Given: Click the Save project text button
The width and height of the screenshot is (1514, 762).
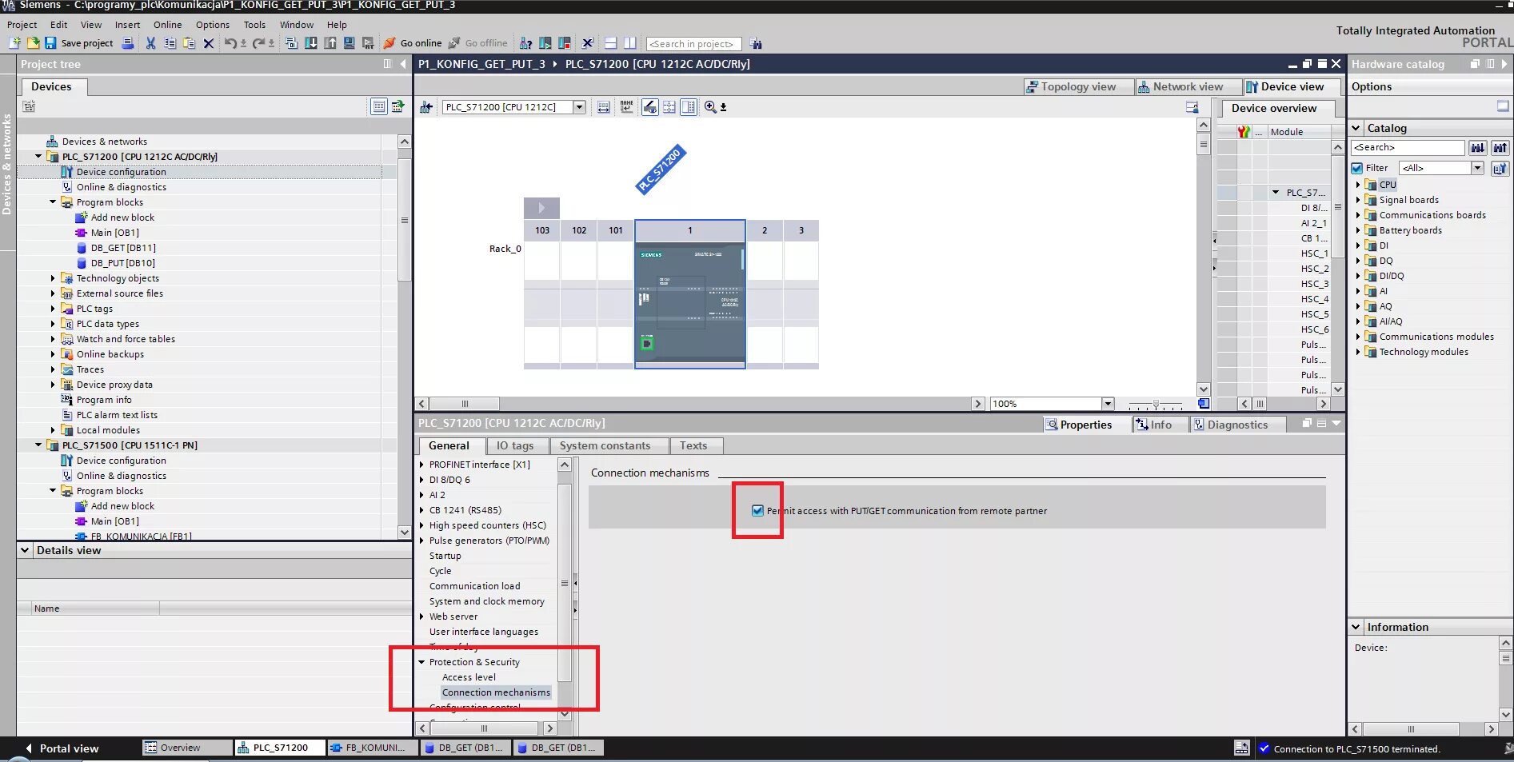Looking at the screenshot, I should click(x=87, y=43).
